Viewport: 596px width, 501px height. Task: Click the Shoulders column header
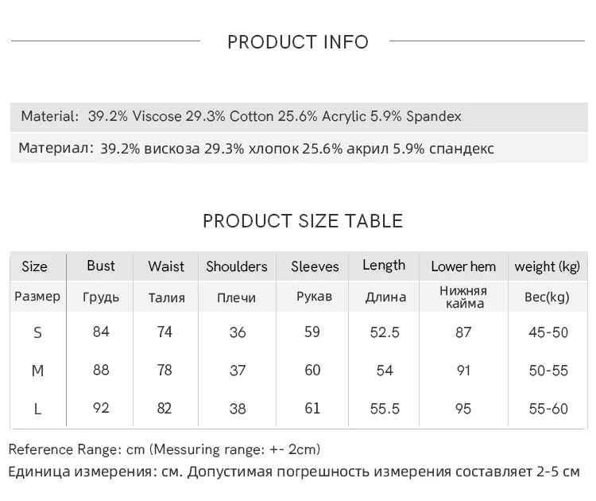pyautogui.click(x=237, y=266)
